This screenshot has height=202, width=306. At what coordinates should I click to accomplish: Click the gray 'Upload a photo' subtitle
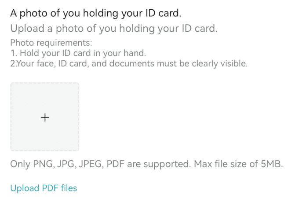click(114, 29)
